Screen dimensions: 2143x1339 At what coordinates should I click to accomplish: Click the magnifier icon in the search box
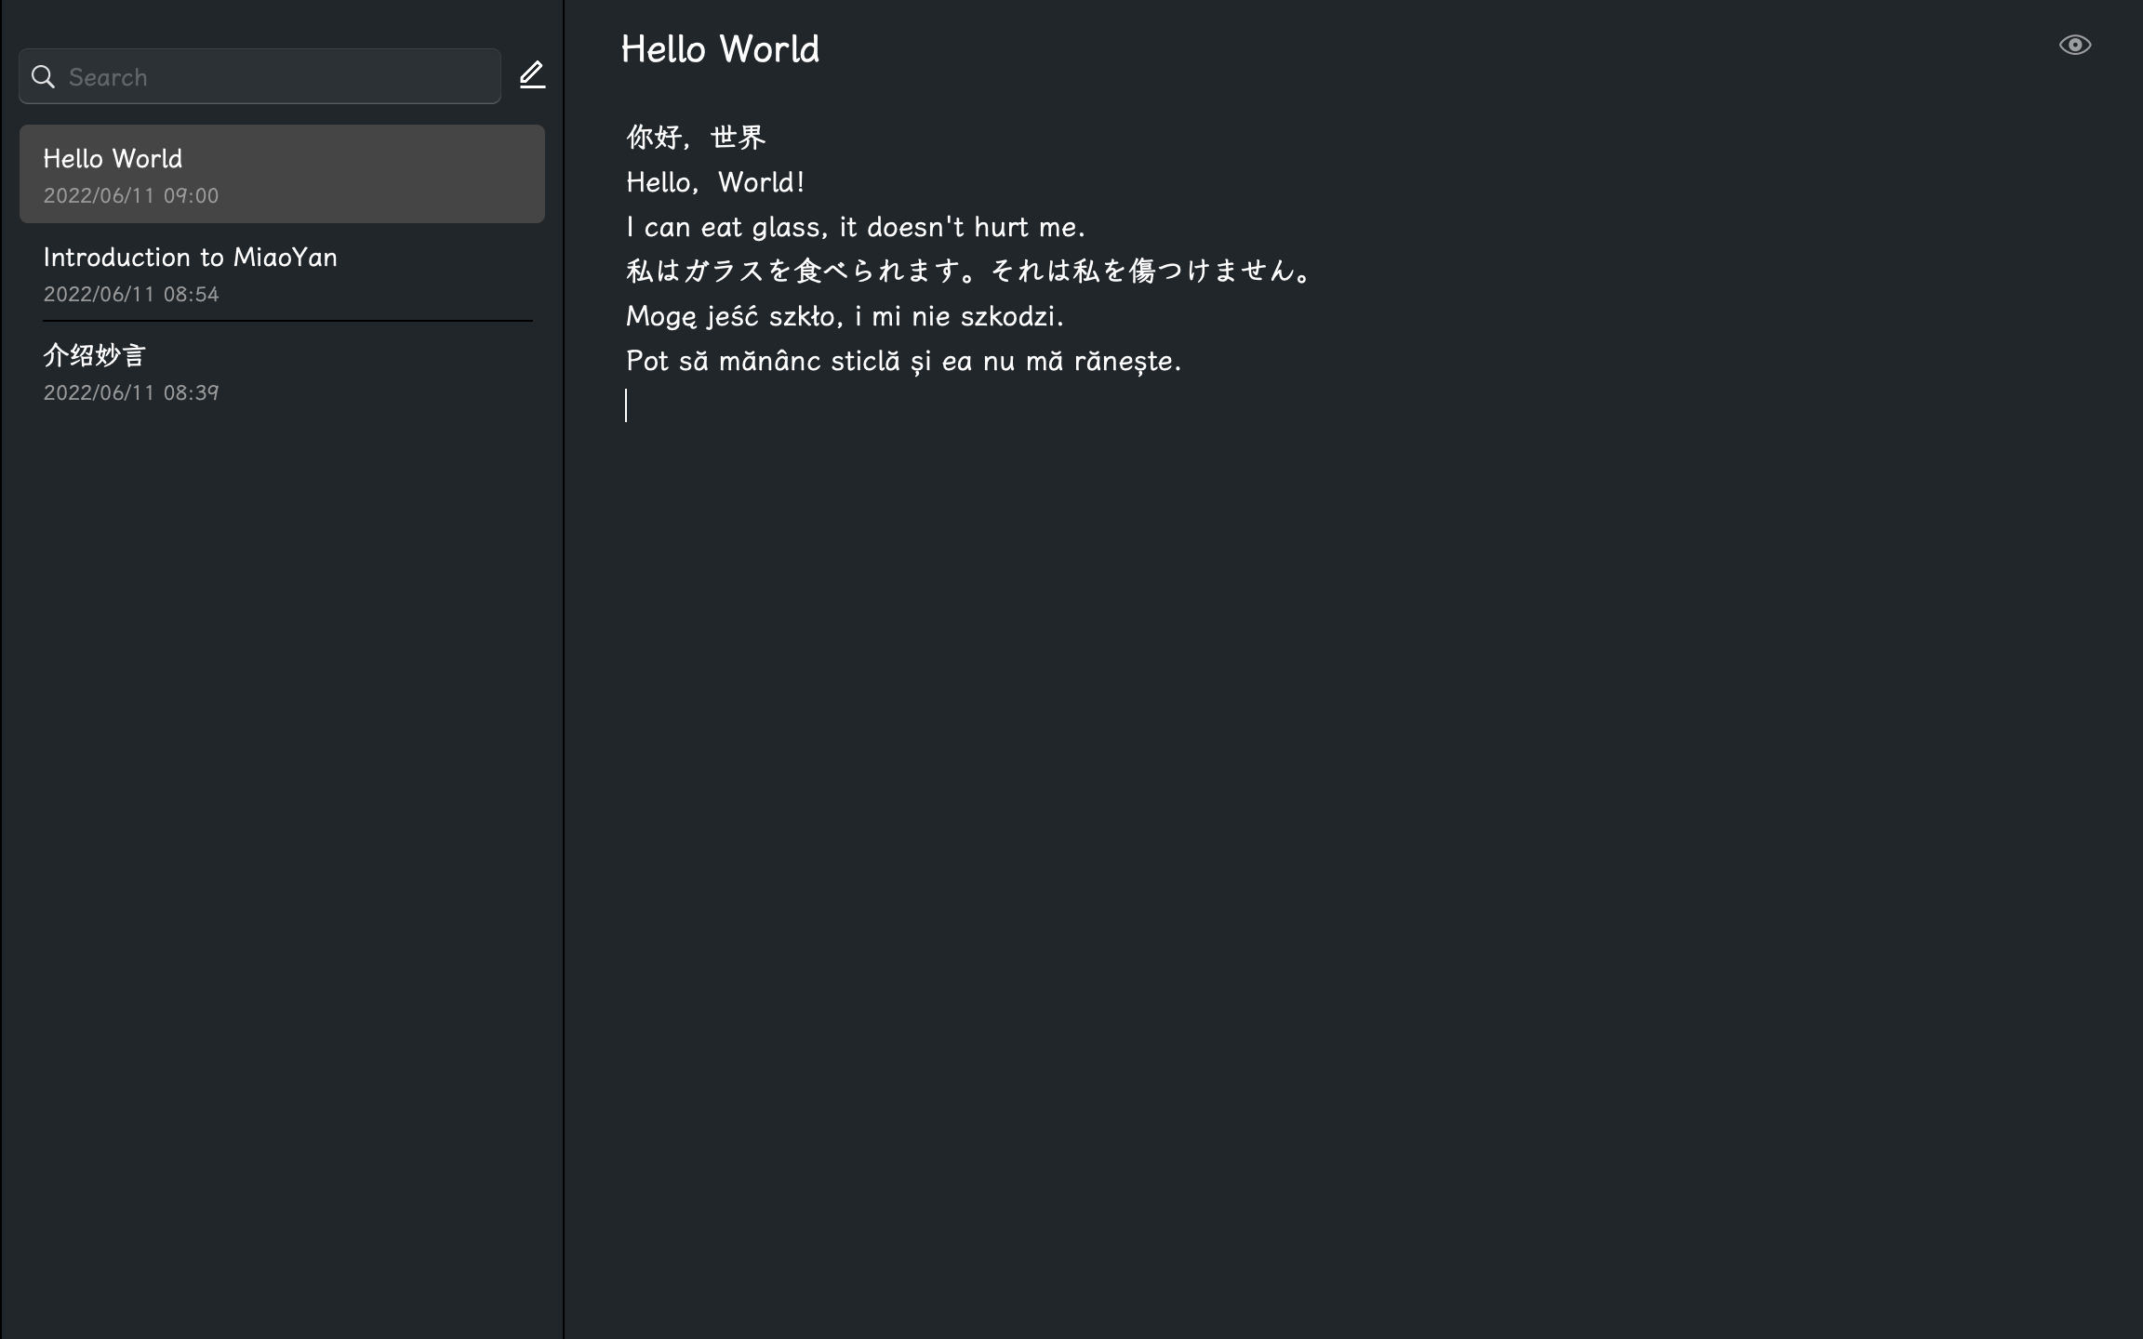coord(43,77)
